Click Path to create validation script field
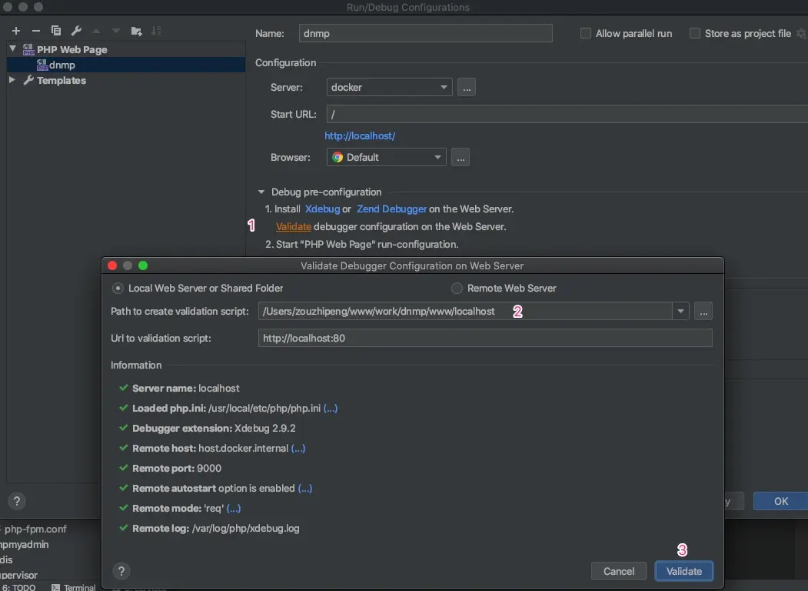Image resolution: width=808 pixels, height=591 pixels. tap(465, 311)
